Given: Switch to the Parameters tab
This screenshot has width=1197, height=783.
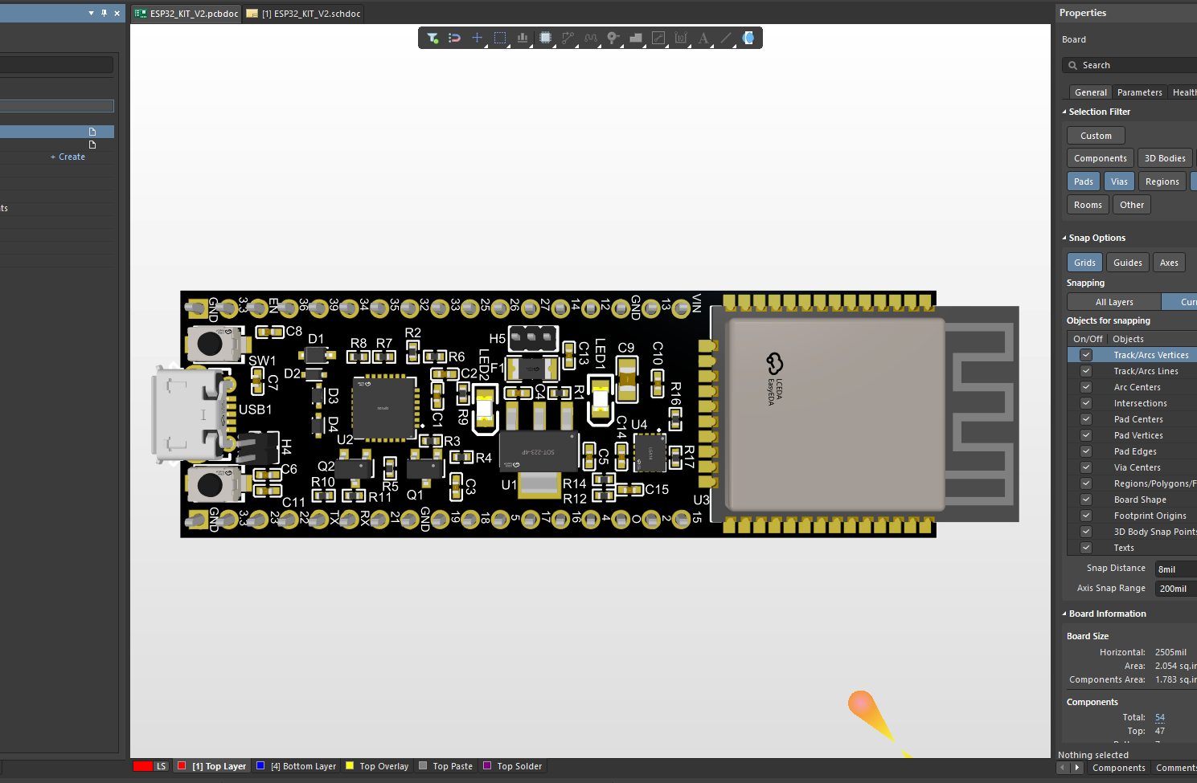Looking at the screenshot, I should (1139, 92).
